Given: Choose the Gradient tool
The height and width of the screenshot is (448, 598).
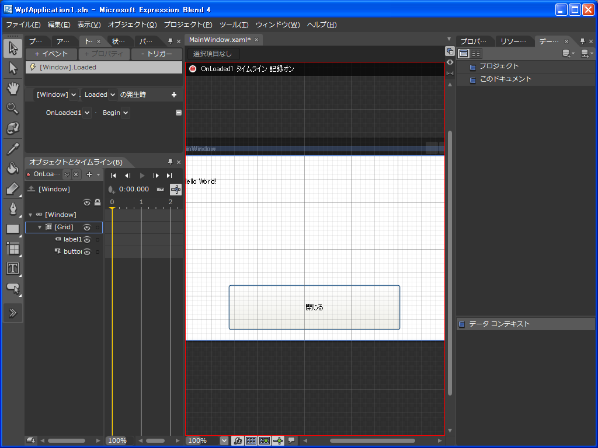Looking at the screenshot, I should coord(13,188).
